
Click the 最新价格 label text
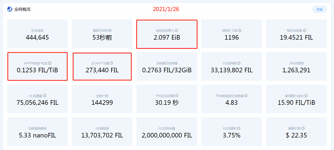(x=294, y=129)
